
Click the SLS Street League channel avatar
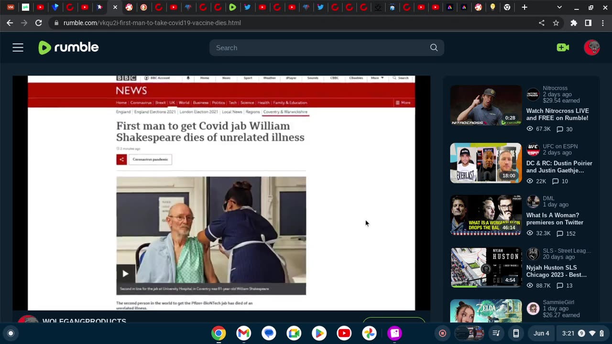click(x=533, y=254)
